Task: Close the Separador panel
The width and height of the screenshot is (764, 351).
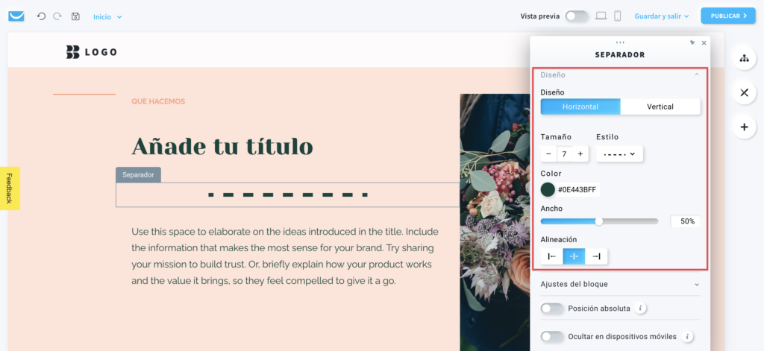Action: 704,42
